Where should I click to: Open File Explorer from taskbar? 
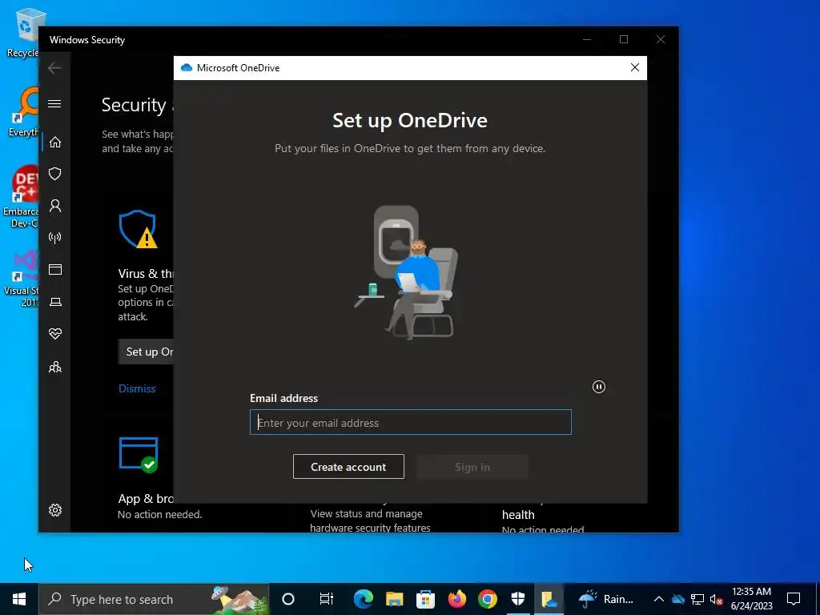394,599
